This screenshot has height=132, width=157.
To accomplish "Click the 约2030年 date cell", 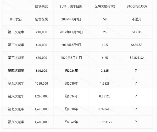I will pos(71,83).
